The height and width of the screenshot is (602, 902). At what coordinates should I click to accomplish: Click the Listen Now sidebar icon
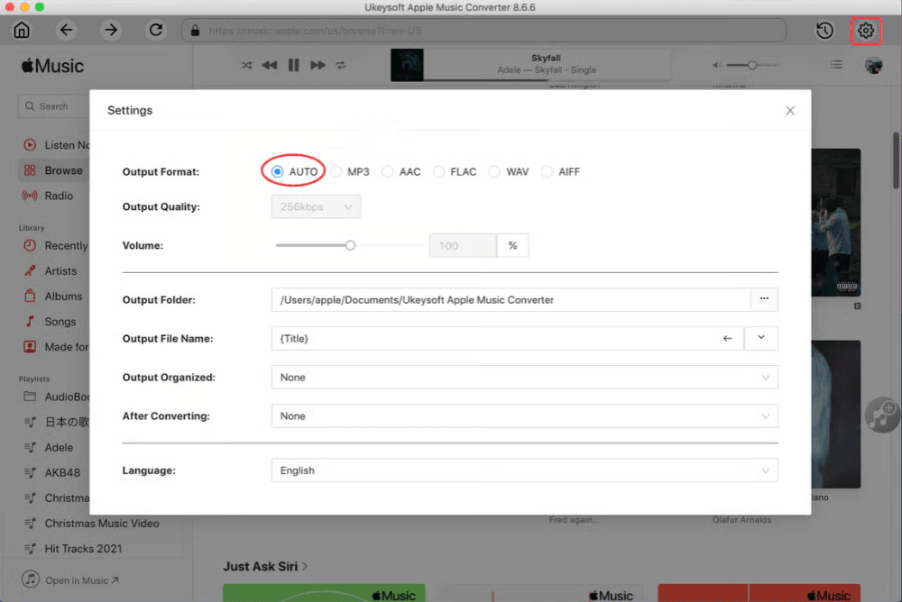[x=30, y=145]
